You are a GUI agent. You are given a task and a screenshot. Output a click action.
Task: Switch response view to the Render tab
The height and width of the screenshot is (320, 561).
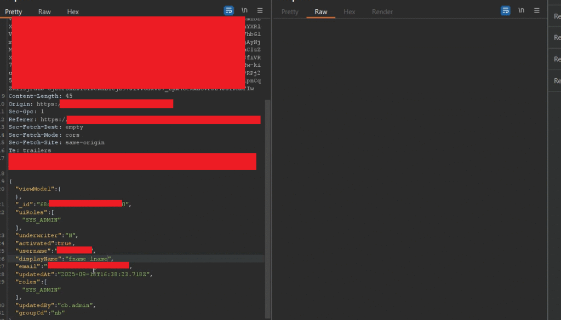tap(382, 11)
